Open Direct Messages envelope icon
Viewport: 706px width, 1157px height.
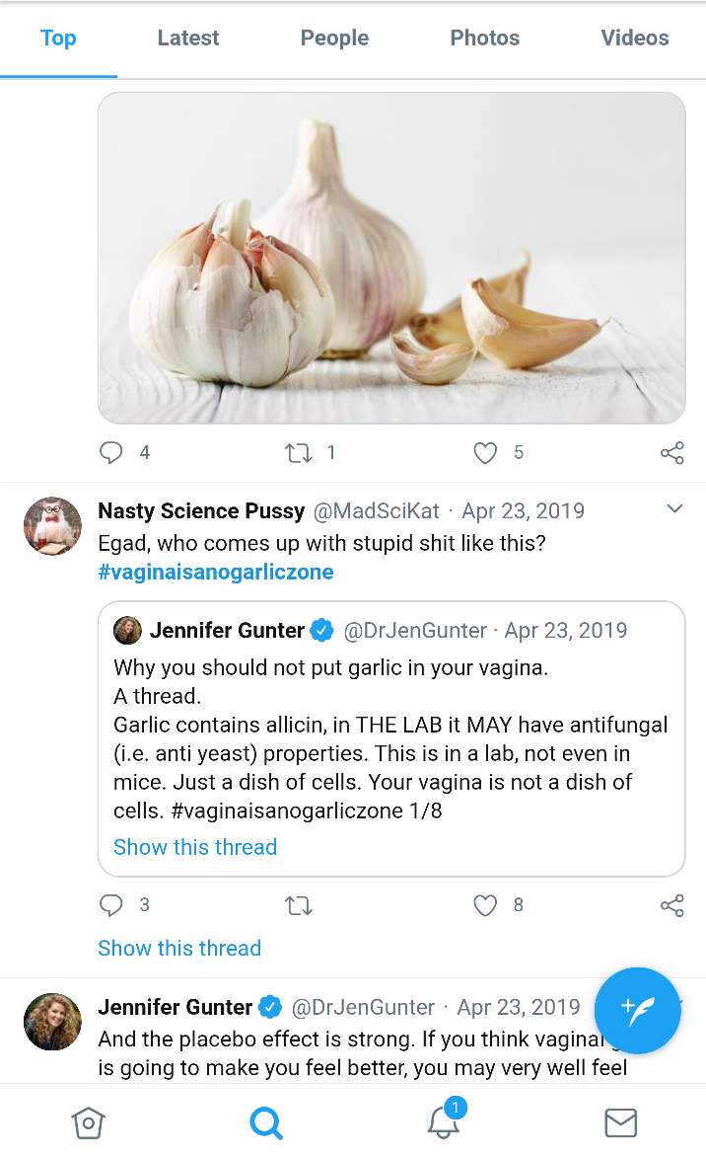tap(620, 1122)
